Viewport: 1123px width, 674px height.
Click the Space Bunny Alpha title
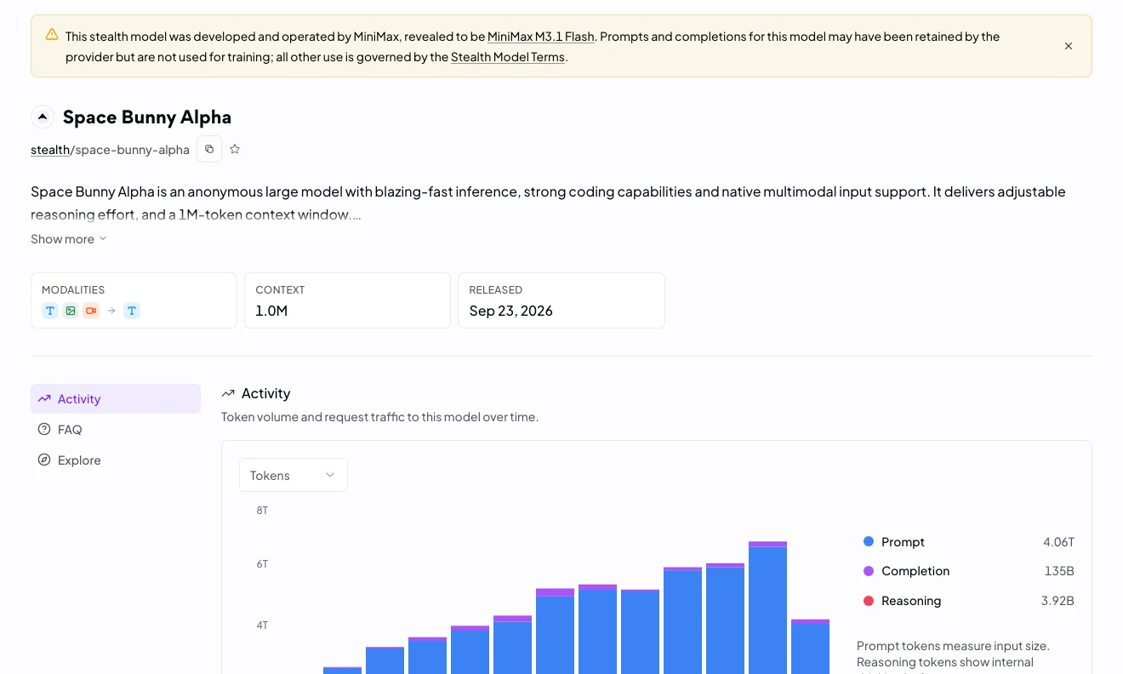147,117
